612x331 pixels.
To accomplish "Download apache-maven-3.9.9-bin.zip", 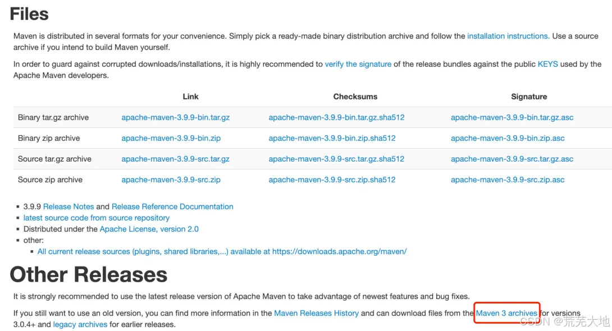I will (x=171, y=138).
